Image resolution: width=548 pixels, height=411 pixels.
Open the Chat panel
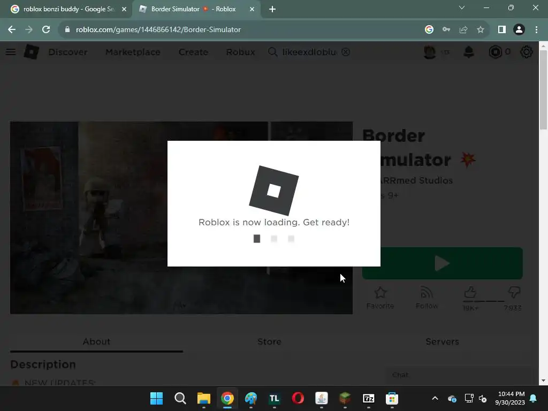[459, 375]
